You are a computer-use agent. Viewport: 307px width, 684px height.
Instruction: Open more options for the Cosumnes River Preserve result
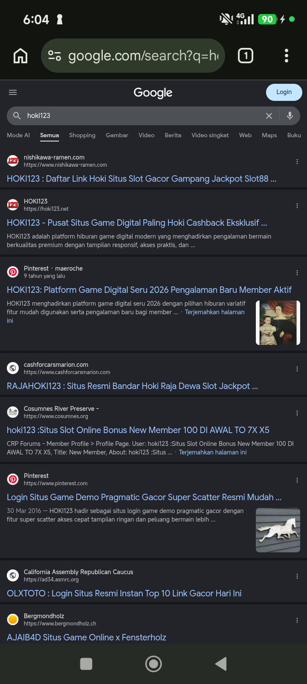click(x=297, y=413)
